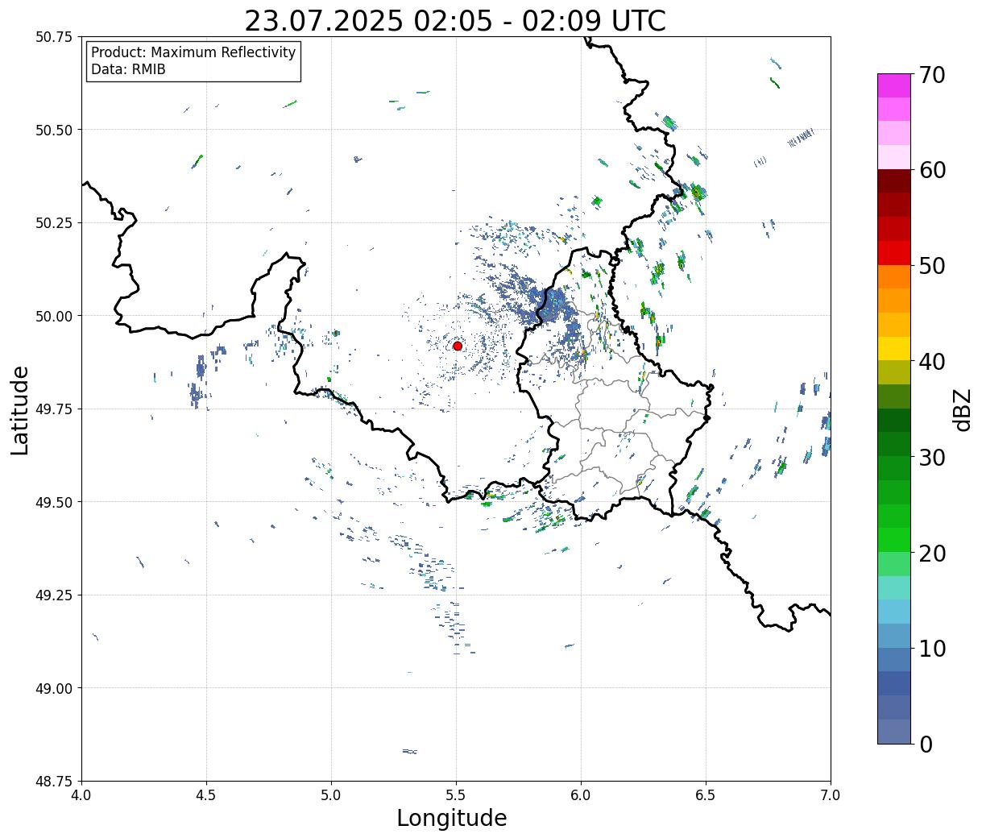Click latitude tick label 49.75
982x838 pixels.
54,409
